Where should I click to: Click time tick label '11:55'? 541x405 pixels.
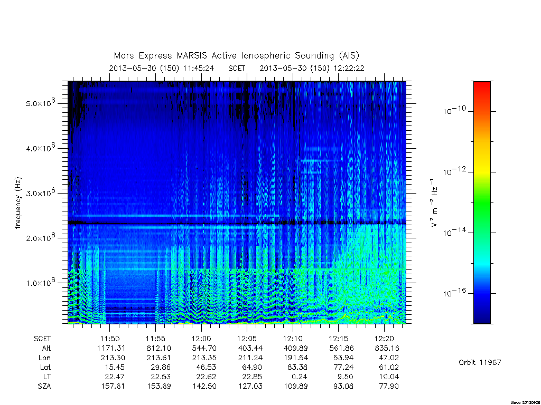point(155,339)
